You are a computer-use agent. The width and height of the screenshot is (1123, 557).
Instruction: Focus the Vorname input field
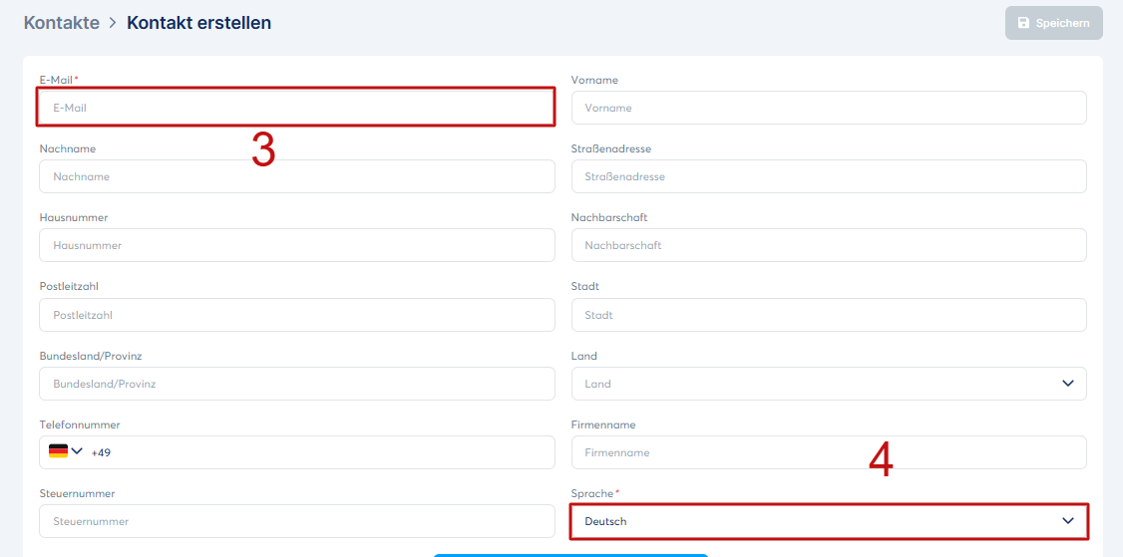tap(829, 108)
